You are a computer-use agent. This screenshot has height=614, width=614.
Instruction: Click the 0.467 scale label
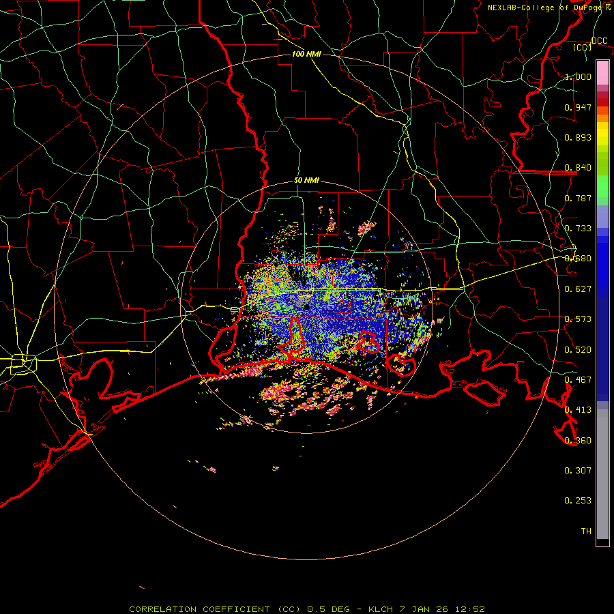578,380
